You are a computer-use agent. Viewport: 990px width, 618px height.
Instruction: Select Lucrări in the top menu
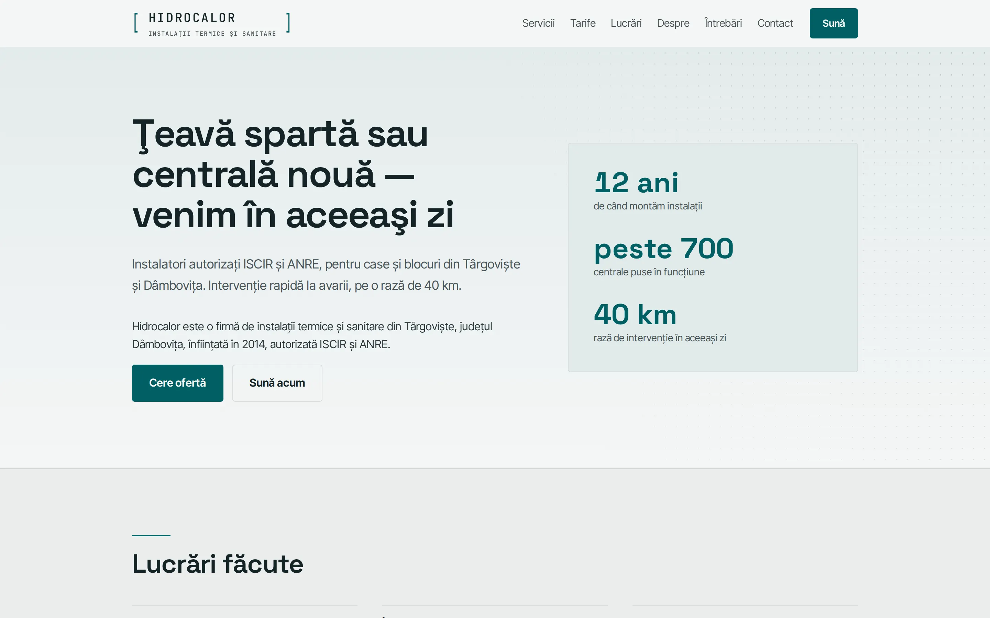coord(626,23)
